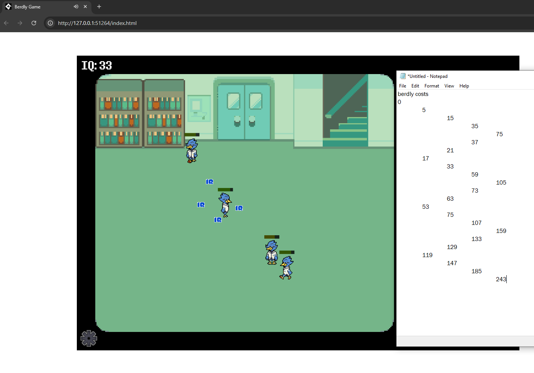
Task: Place cursor at '147' in Notepad
Action: [452, 263]
